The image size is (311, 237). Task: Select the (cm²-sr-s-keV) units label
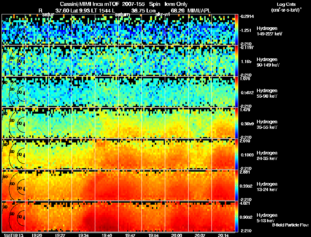pyautogui.click(x=286, y=10)
